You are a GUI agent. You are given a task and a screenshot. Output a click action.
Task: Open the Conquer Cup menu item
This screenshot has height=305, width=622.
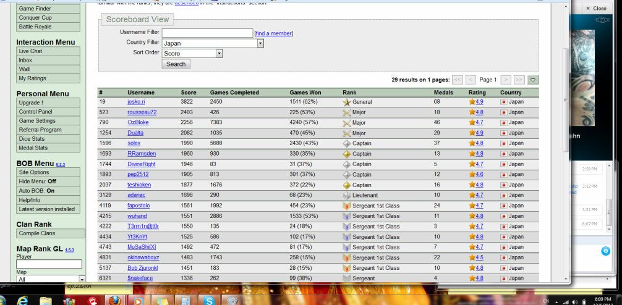[x=48, y=17]
